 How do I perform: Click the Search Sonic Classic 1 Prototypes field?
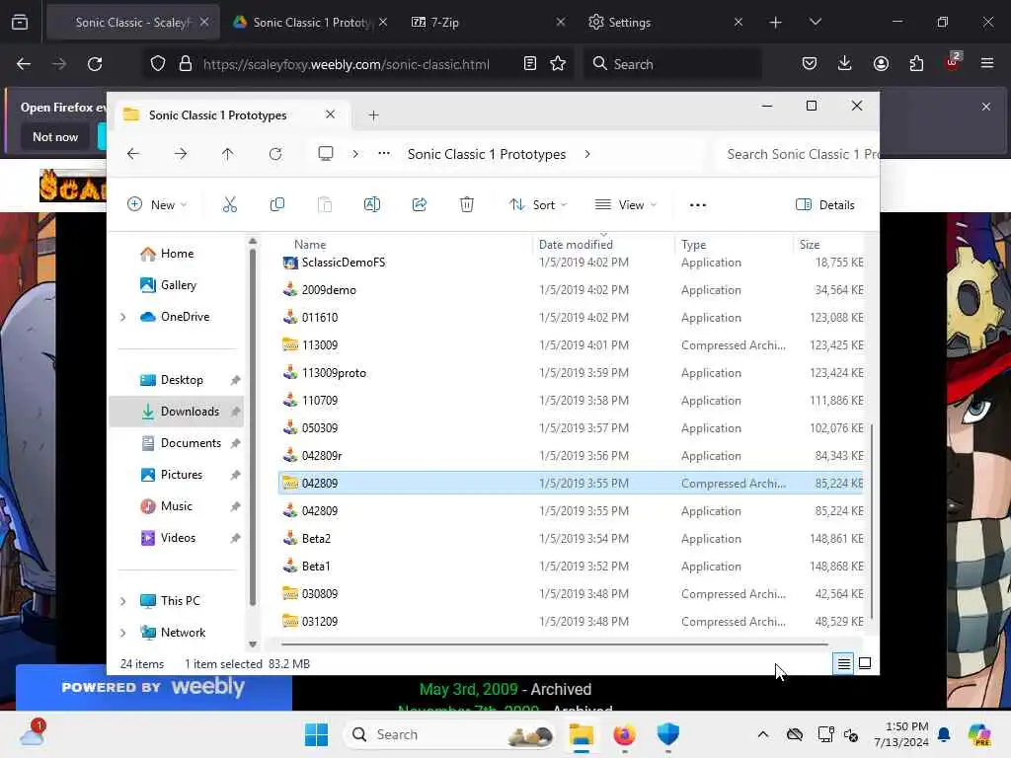tap(797, 154)
